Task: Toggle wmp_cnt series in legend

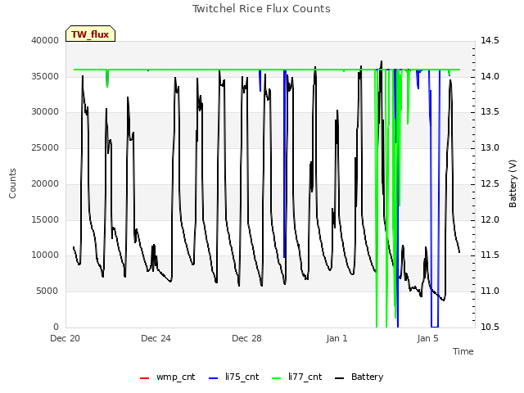Action: click(x=167, y=377)
